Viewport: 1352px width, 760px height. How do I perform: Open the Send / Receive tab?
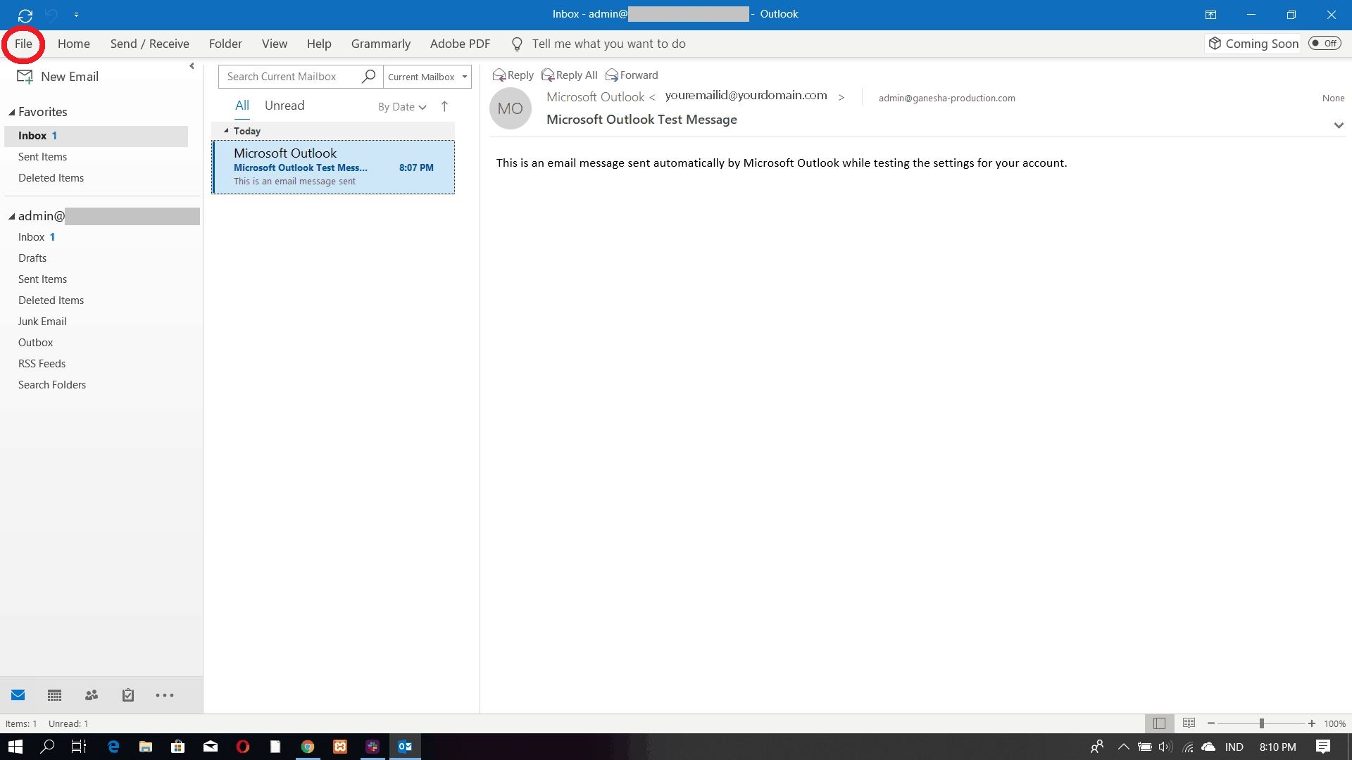pos(150,44)
